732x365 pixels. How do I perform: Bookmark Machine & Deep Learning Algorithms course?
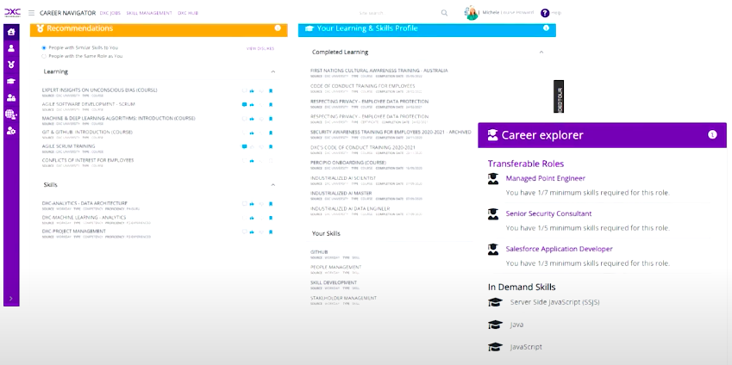tap(271, 119)
